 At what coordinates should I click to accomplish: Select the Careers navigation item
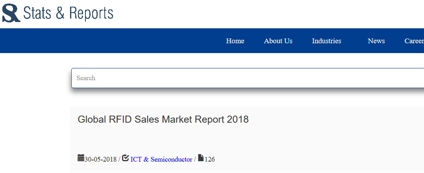[414, 41]
